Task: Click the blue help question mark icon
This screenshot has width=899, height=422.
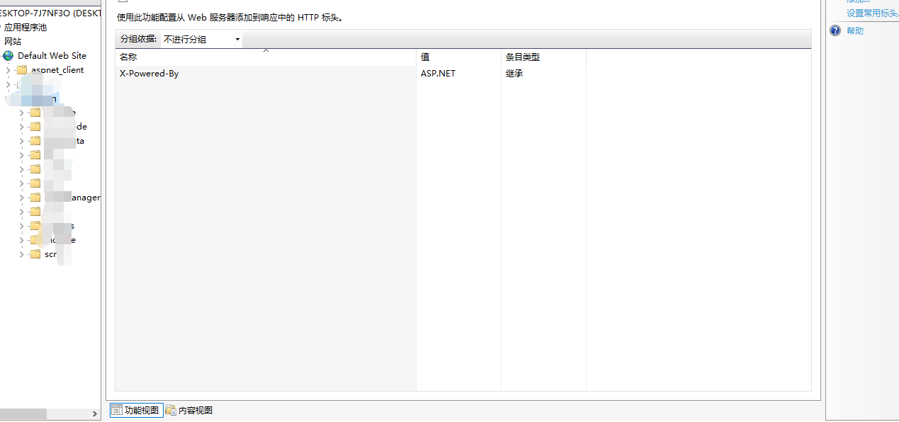Action: point(835,30)
